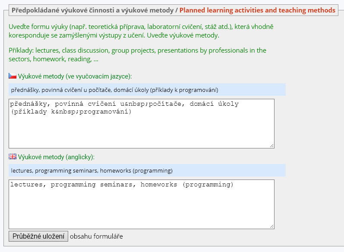Click the UK flag icon
Image resolution: width=344 pixels, height=252 pixels.
pos(13,157)
